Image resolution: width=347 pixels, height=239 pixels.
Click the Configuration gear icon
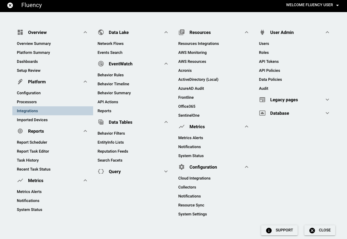coord(181,167)
